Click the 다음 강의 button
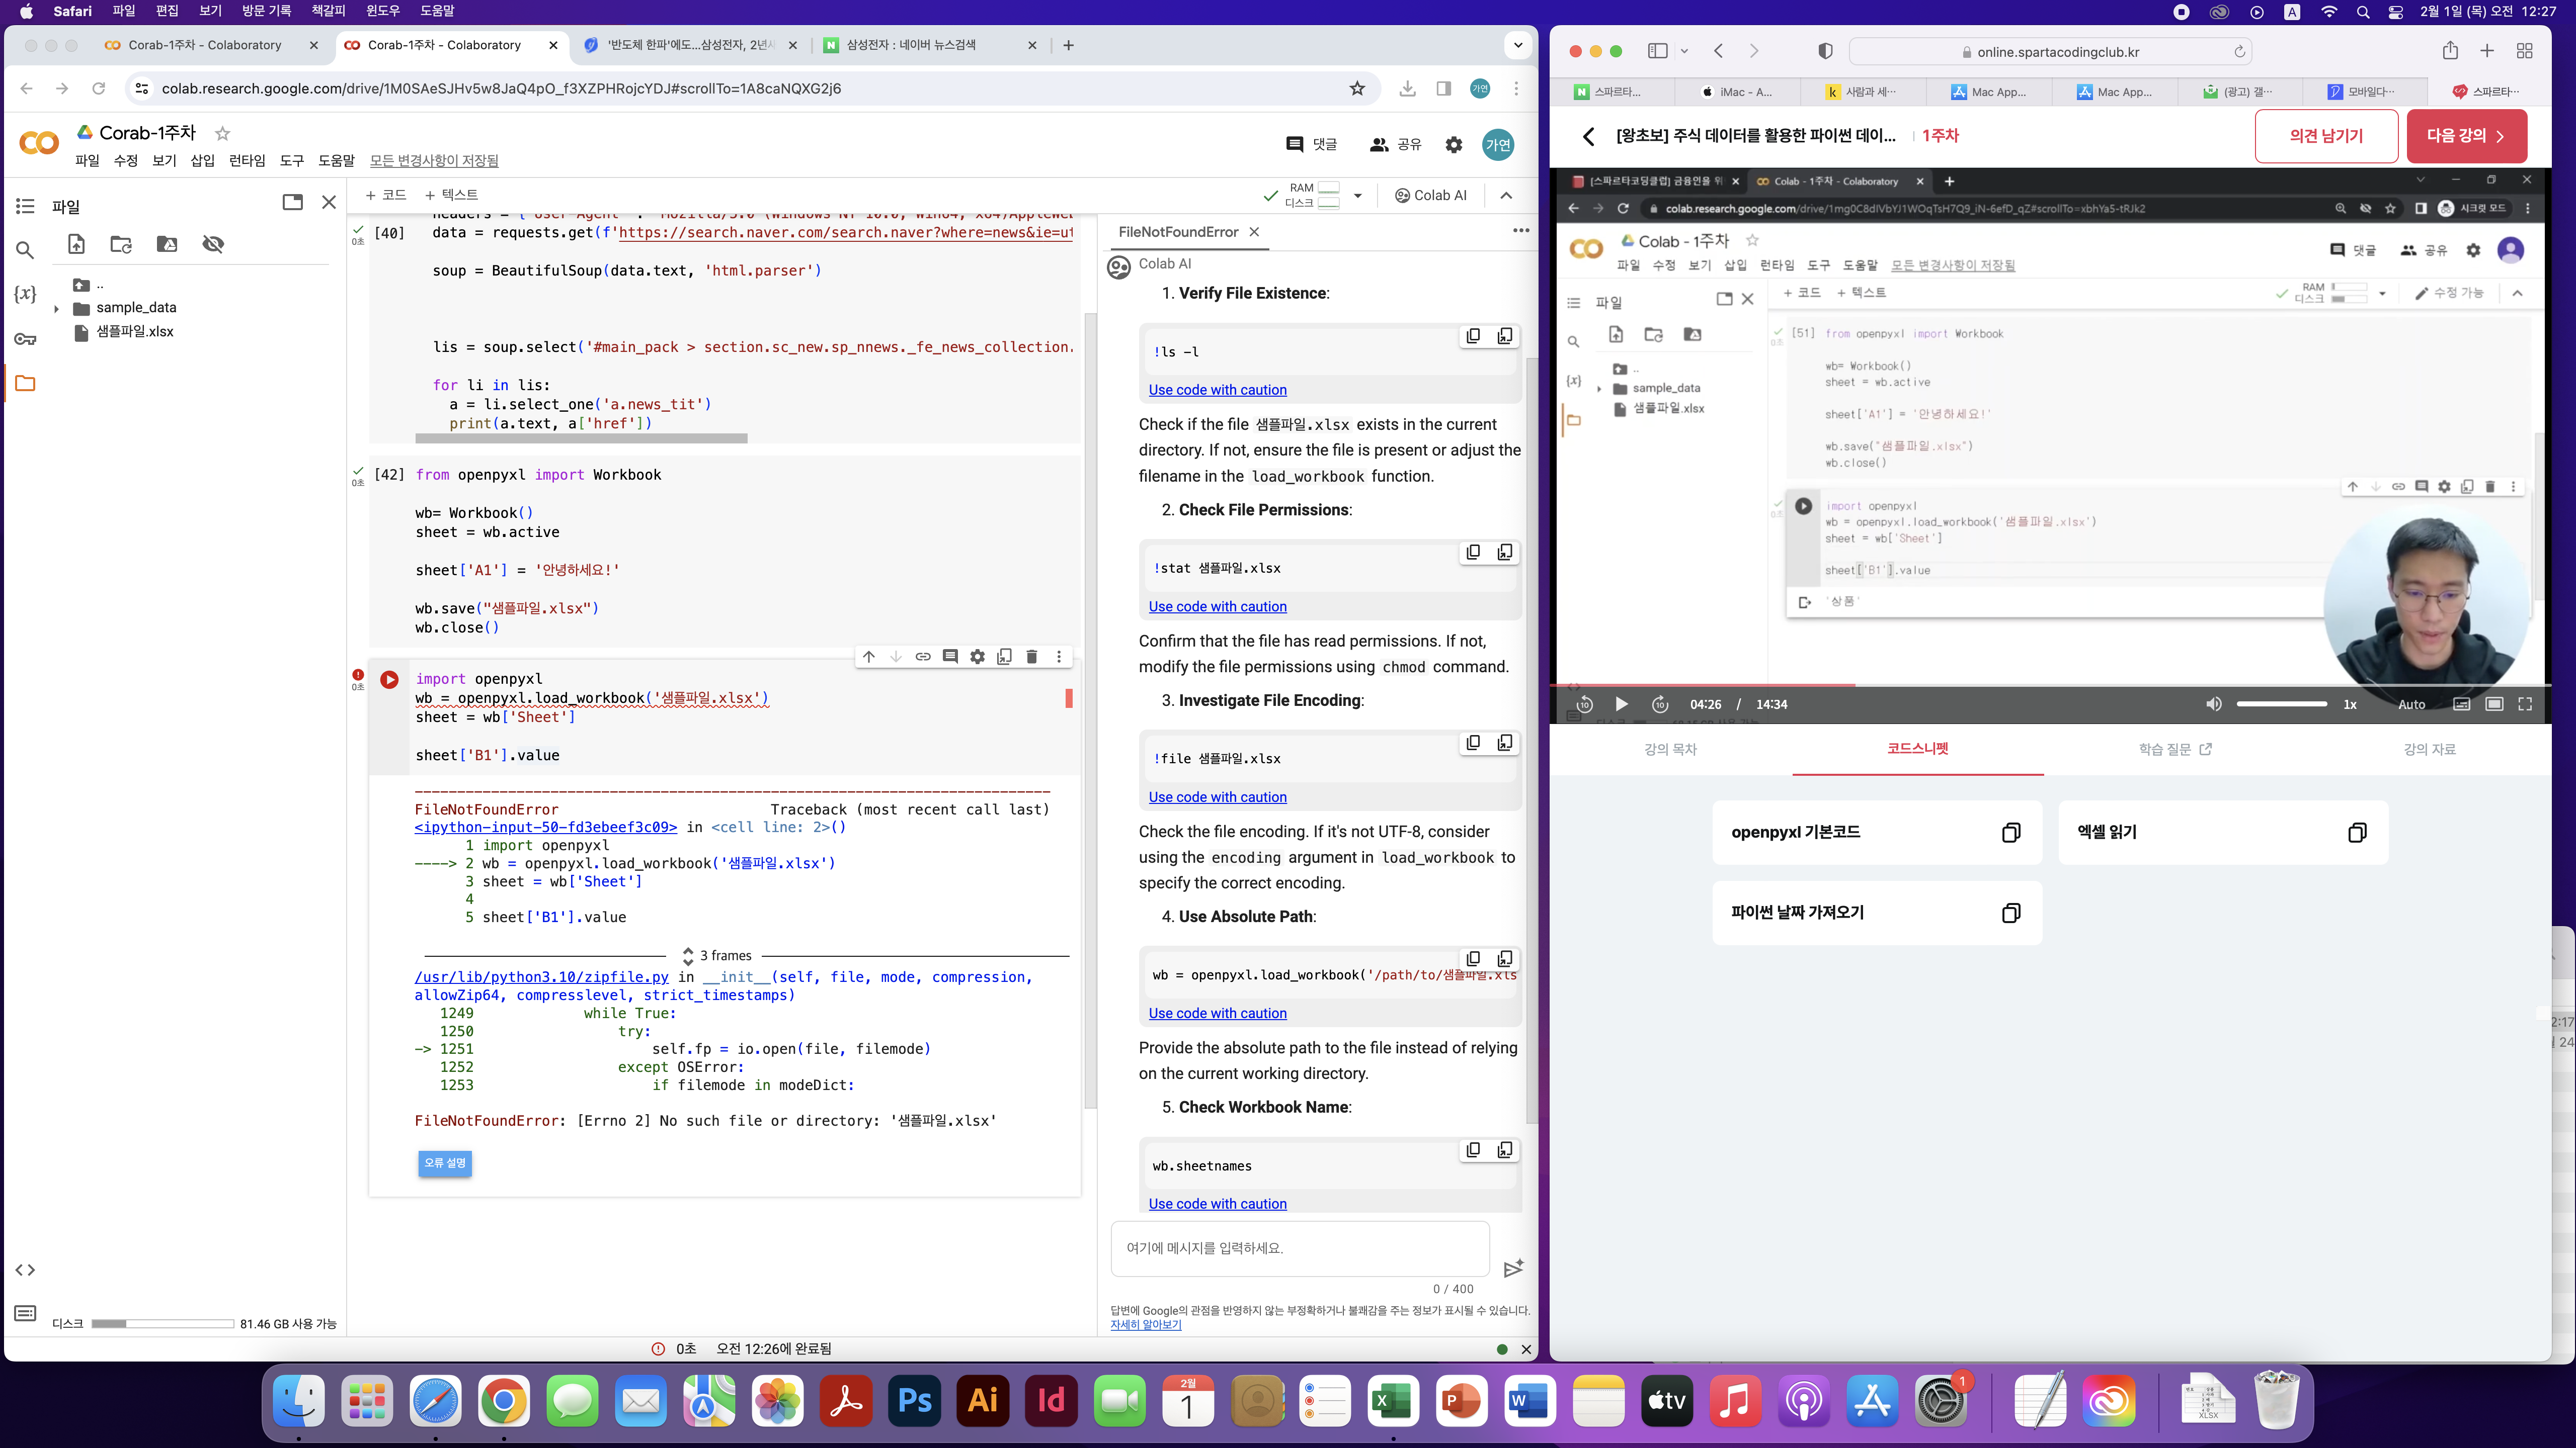The image size is (2576, 1448). pyautogui.click(x=2466, y=136)
